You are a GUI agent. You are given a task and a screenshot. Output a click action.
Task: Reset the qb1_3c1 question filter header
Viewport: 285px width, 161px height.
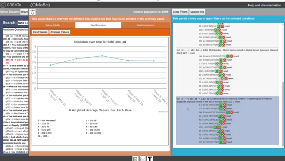[x=192, y=53]
